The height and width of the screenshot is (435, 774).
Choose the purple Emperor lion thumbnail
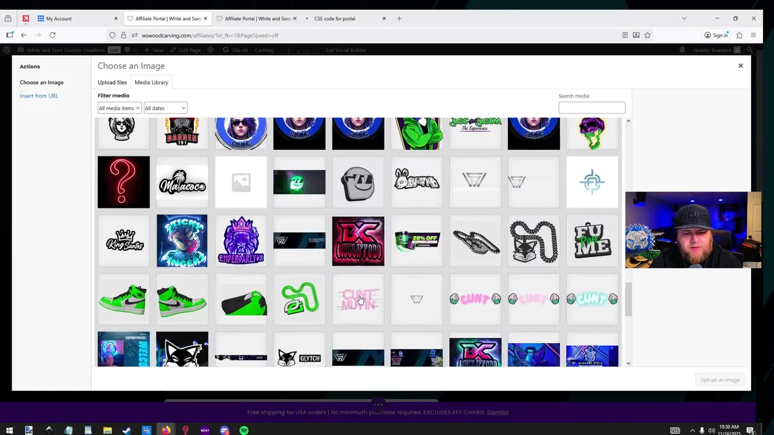pyautogui.click(x=241, y=241)
